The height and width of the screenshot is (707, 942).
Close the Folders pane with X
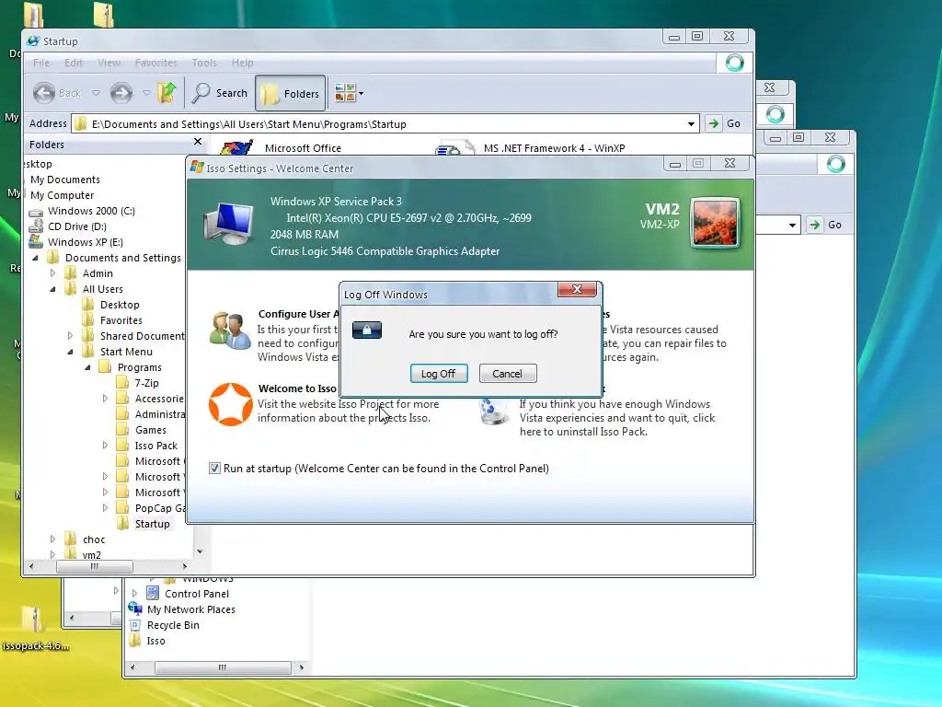(x=198, y=142)
